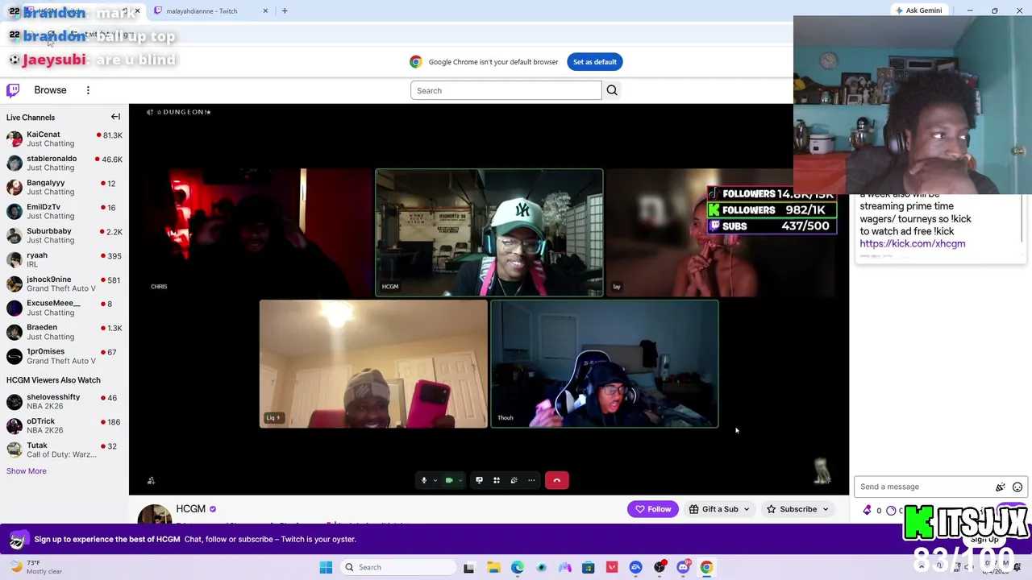Click Tutak's channel avatar
Image resolution: width=1032 pixels, height=580 pixels.
[14, 449]
